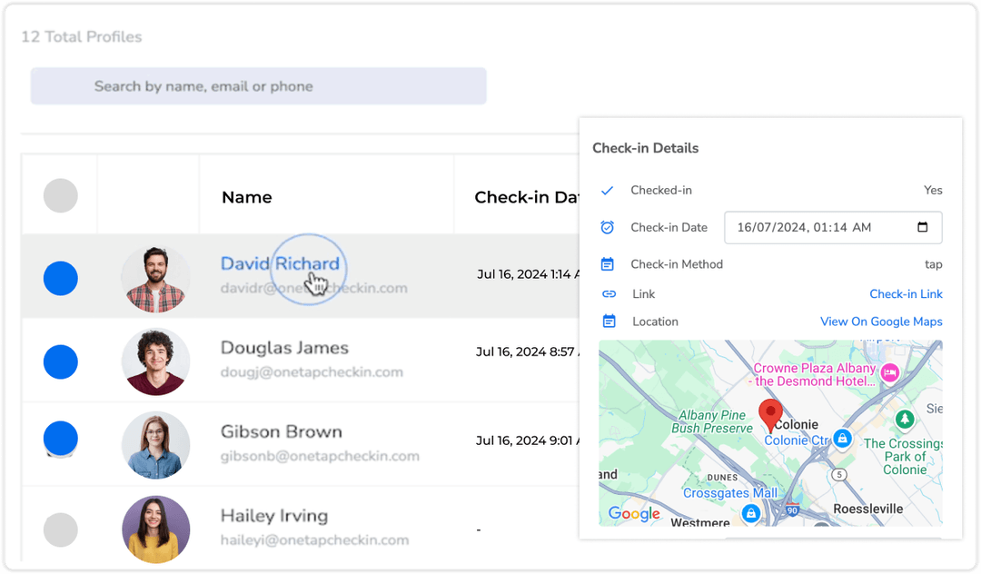This screenshot has height=574, width=981.
Task: Click the select-all circle in the table header
Action: [60, 193]
